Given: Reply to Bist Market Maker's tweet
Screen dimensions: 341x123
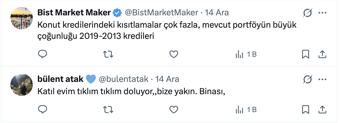Looking at the screenshot, I should [42, 54].
